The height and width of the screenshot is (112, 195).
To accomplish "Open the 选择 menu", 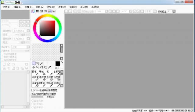I will 51,7.
